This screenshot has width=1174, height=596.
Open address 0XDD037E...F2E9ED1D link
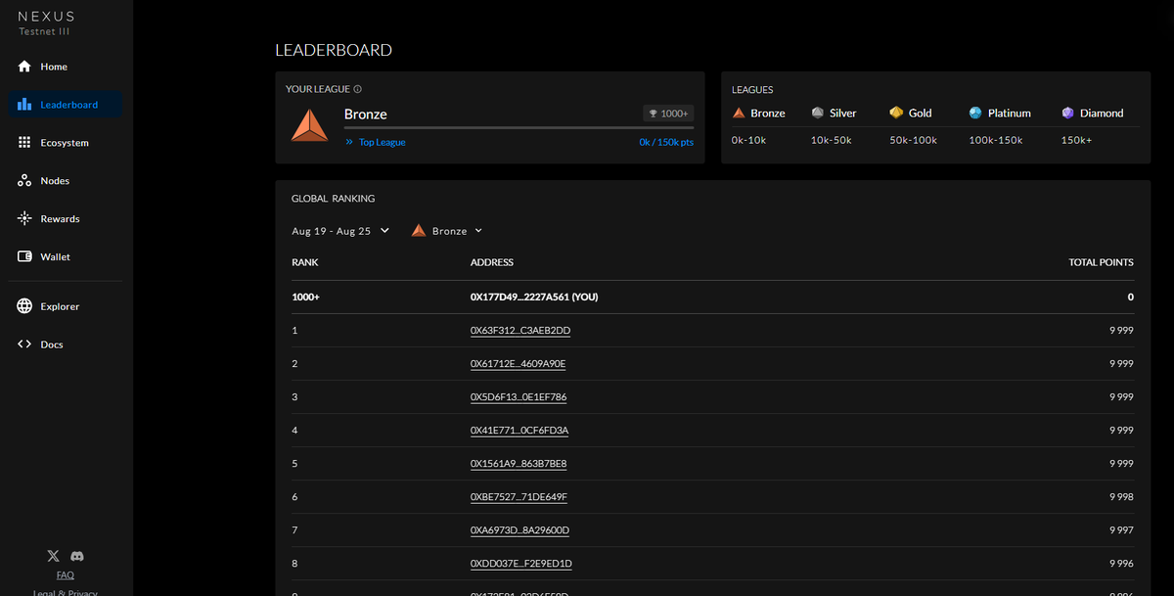pos(521,564)
